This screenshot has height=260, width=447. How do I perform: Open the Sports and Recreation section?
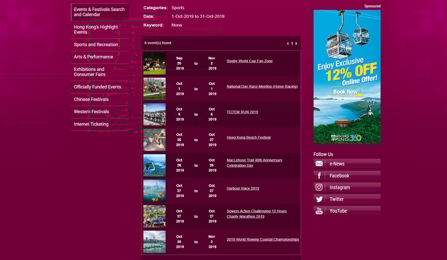coord(95,44)
